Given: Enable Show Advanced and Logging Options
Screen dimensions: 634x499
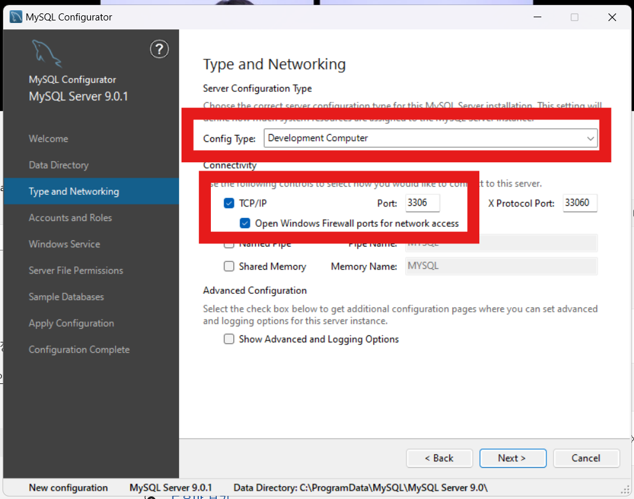Looking at the screenshot, I should [x=229, y=339].
